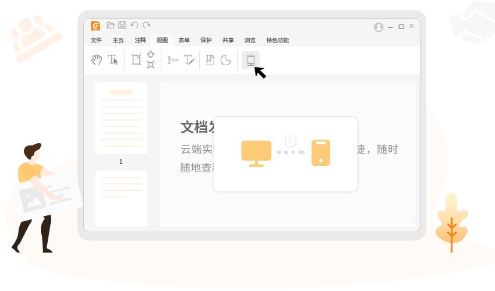Viewport: 495px width, 291px height.
Task: Click the mobile phone view icon
Action: tap(251, 60)
